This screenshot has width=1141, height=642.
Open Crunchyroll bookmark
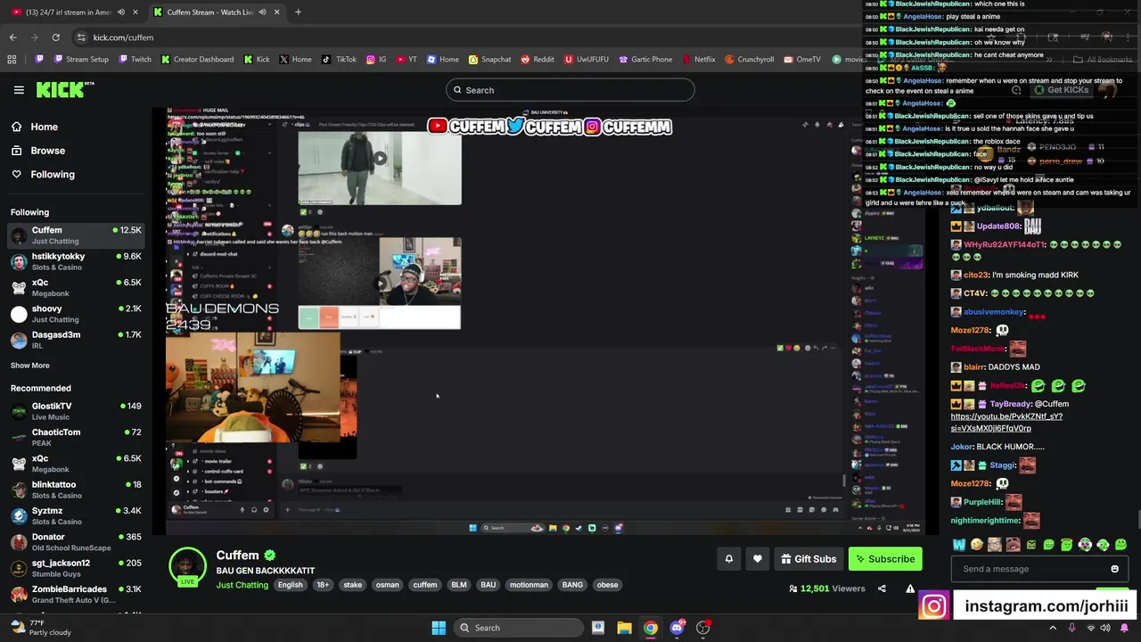point(749,60)
